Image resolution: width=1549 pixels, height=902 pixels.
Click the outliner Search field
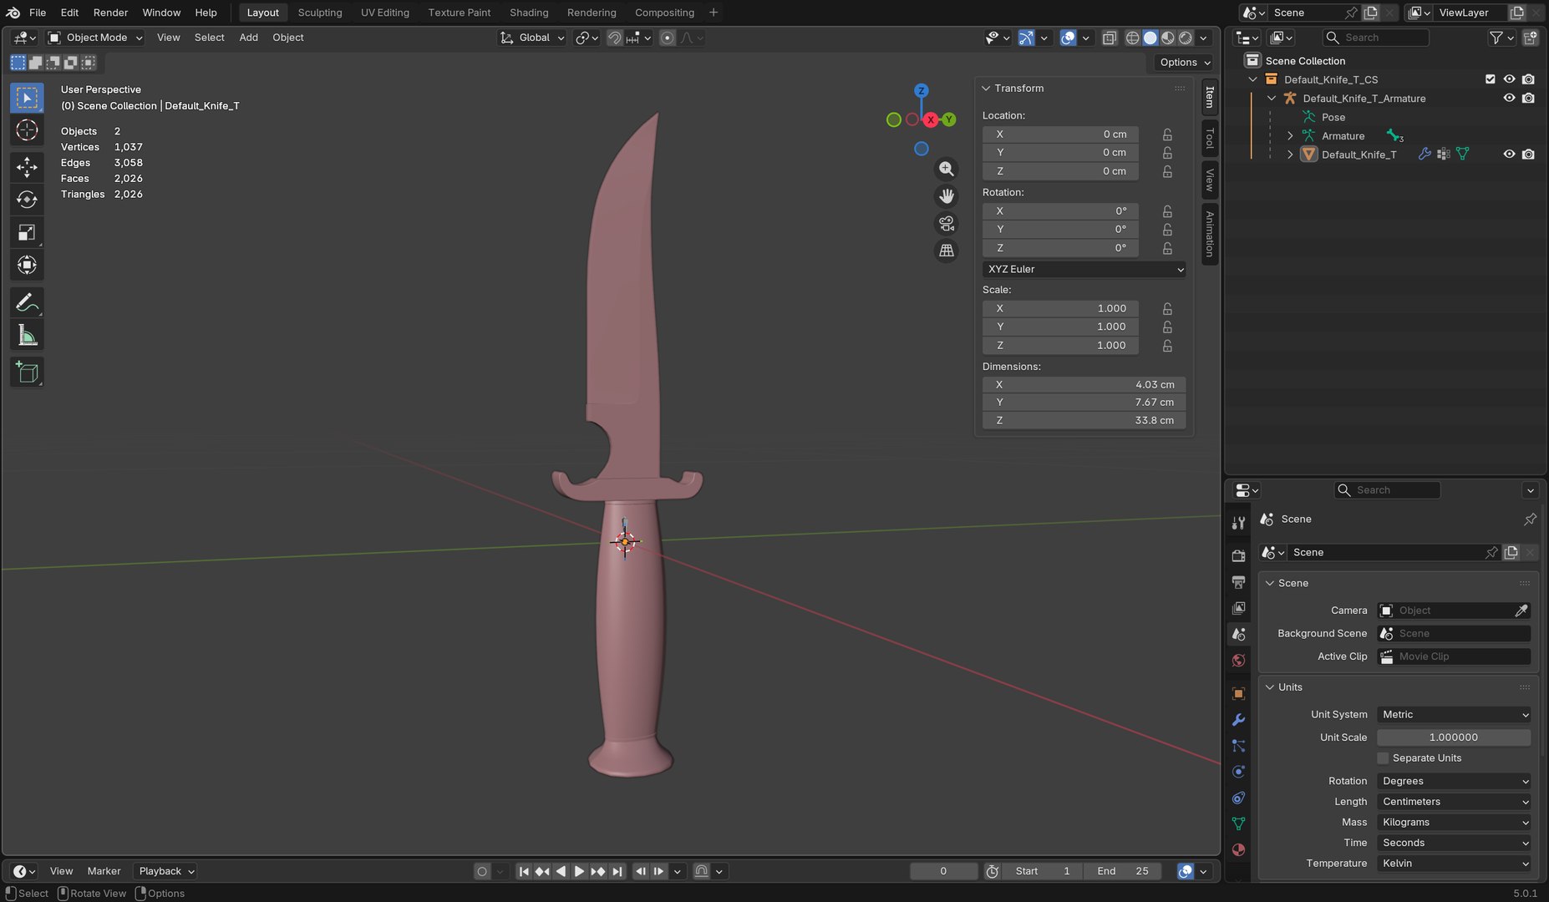coord(1375,38)
